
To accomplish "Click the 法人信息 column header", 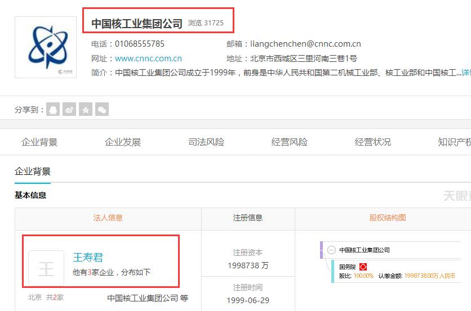I will pos(108,218).
